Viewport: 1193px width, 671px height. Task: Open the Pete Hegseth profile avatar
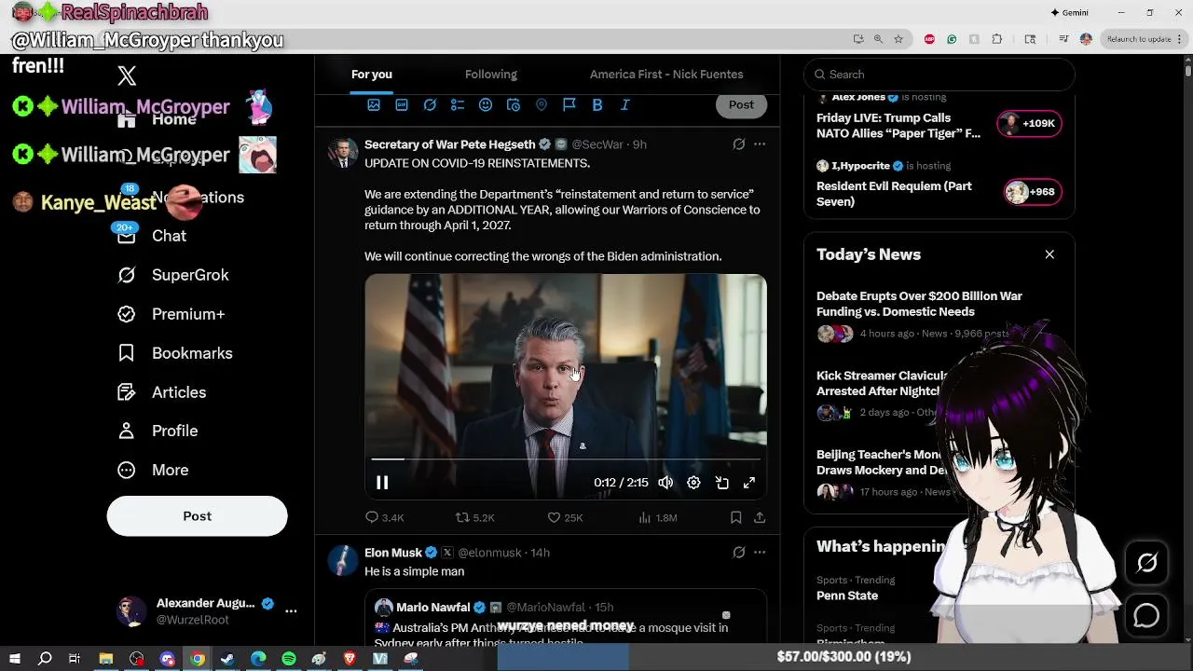[x=343, y=153]
